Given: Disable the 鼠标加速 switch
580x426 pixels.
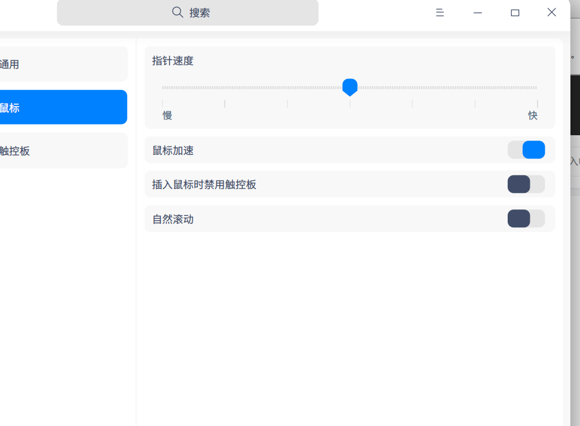Looking at the screenshot, I should (x=526, y=150).
